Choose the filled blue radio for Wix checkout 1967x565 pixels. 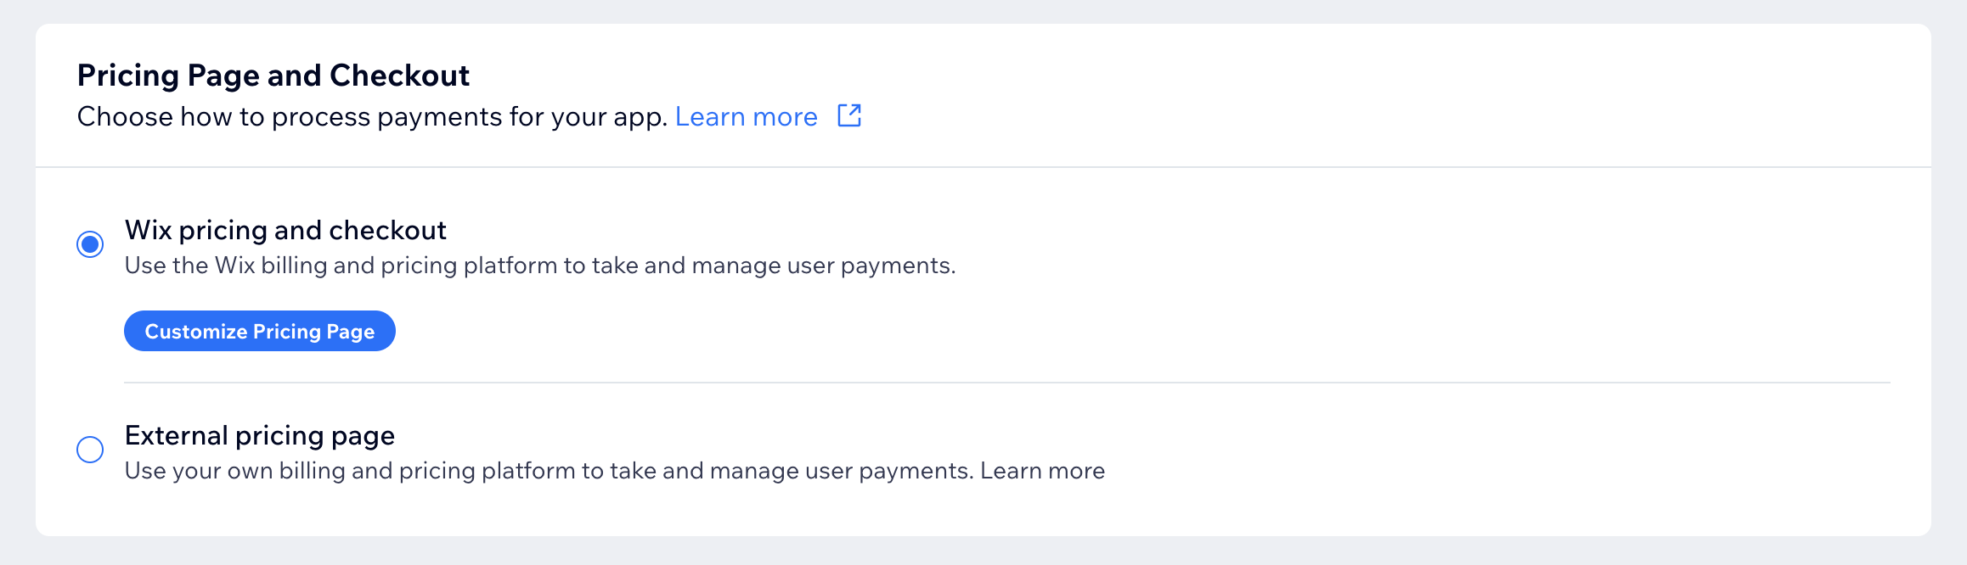(90, 244)
